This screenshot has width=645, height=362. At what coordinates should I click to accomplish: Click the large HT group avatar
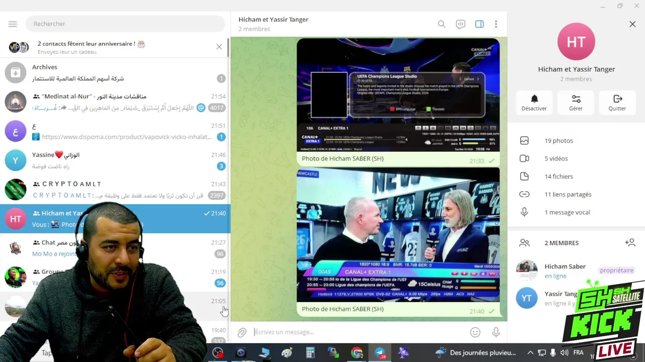point(576,42)
